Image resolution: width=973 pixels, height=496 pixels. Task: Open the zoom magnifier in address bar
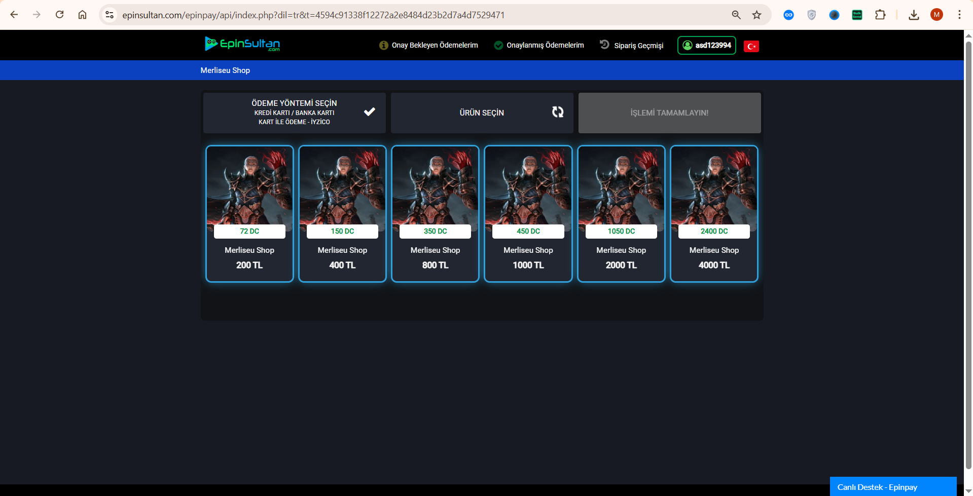coord(736,15)
